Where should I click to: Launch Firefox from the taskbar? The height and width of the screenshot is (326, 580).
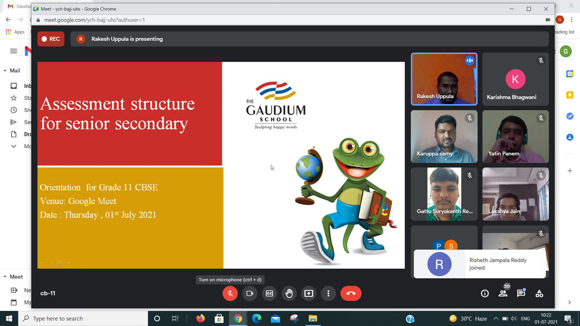point(201,318)
